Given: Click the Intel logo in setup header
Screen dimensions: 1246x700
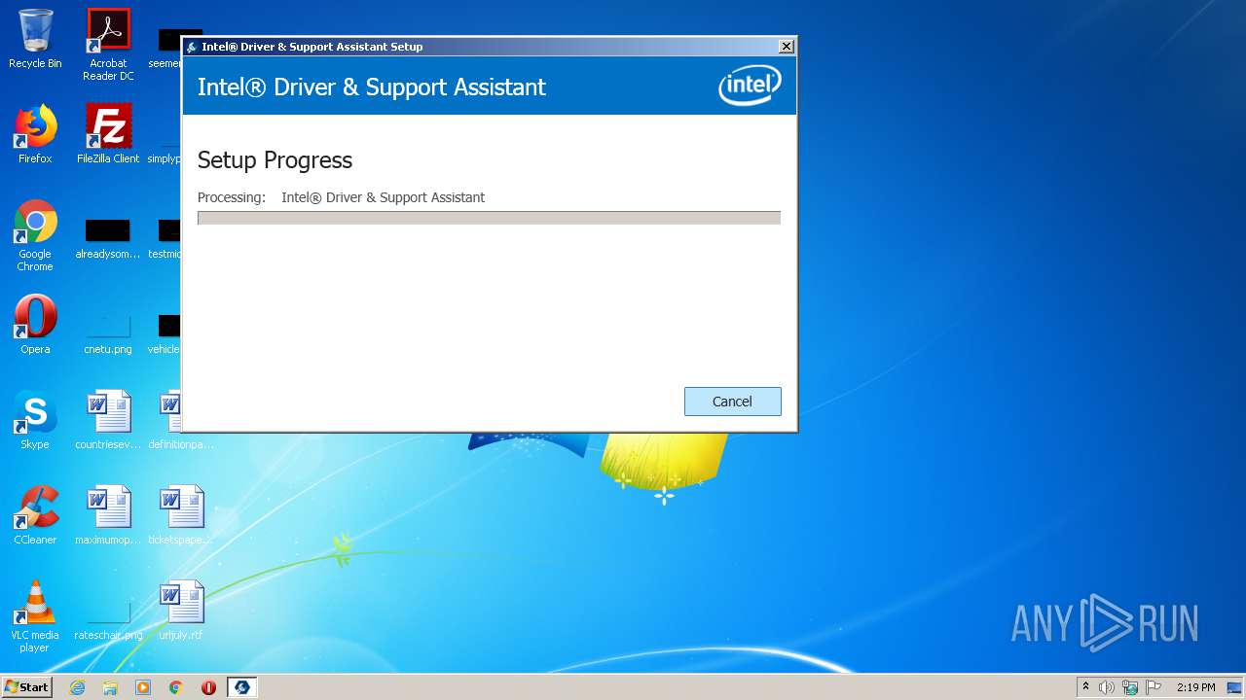Looking at the screenshot, I should pyautogui.click(x=750, y=86).
